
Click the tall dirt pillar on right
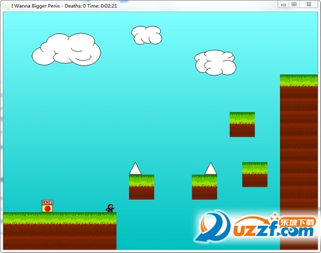pos(299,162)
